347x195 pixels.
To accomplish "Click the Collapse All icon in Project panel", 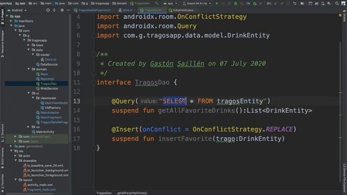I will (54, 10).
